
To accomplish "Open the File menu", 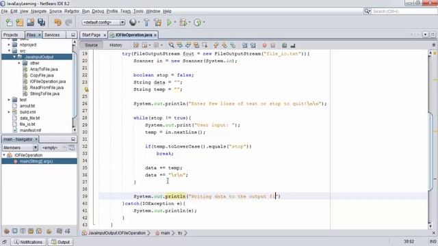I will [4, 11].
